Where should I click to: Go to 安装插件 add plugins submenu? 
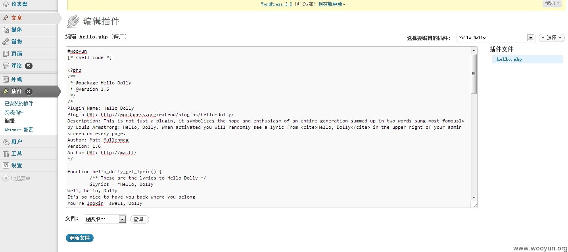coord(14,112)
